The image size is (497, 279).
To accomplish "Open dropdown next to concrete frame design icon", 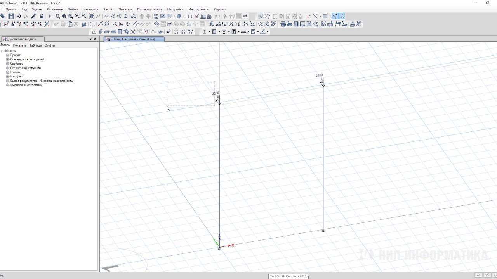I will [219, 32].
